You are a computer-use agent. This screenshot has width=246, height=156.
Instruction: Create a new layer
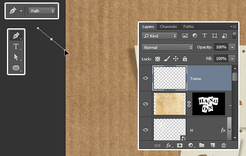[x=212, y=145]
